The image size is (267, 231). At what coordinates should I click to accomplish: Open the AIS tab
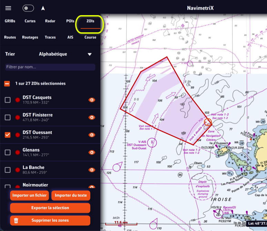70,37
